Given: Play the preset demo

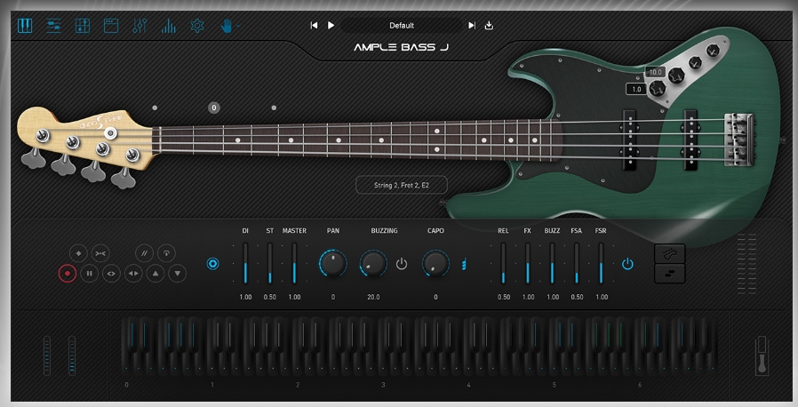Looking at the screenshot, I should (x=331, y=26).
